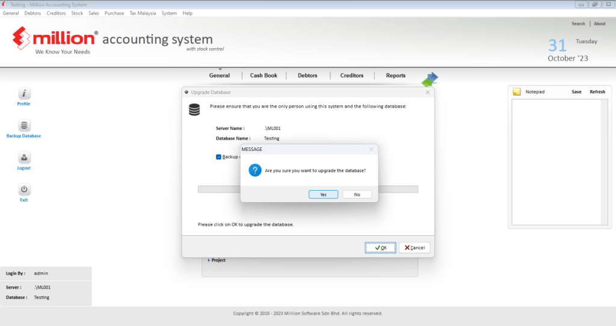This screenshot has height=326, width=616.
Task: Expand the Project tree item
Action: (x=209, y=260)
